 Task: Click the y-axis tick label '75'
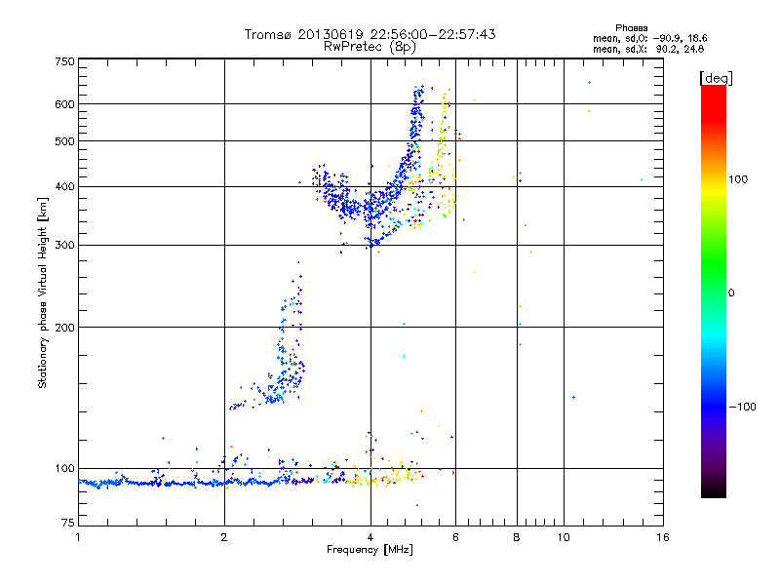68,523
